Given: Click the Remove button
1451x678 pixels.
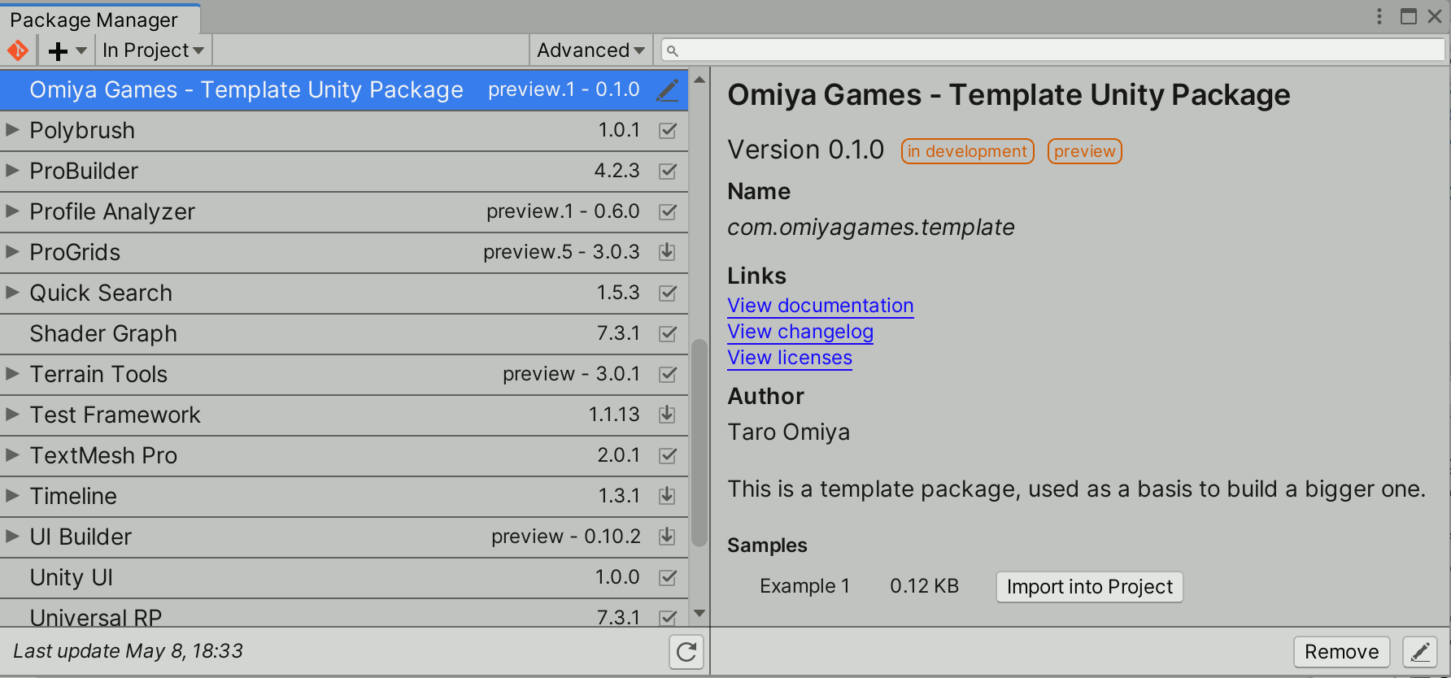Looking at the screenshot, I should (x=1341, y=652).
